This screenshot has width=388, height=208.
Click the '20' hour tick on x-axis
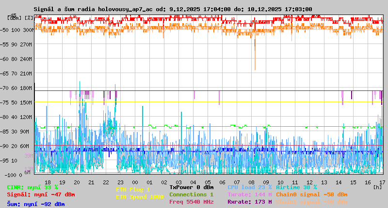(77, 182)
